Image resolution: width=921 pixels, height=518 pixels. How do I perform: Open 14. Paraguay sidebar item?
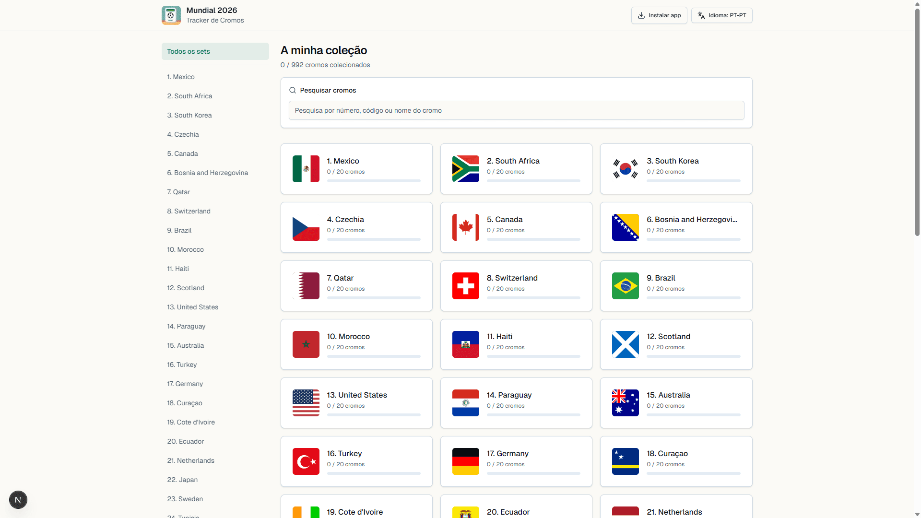coord(215,326)
